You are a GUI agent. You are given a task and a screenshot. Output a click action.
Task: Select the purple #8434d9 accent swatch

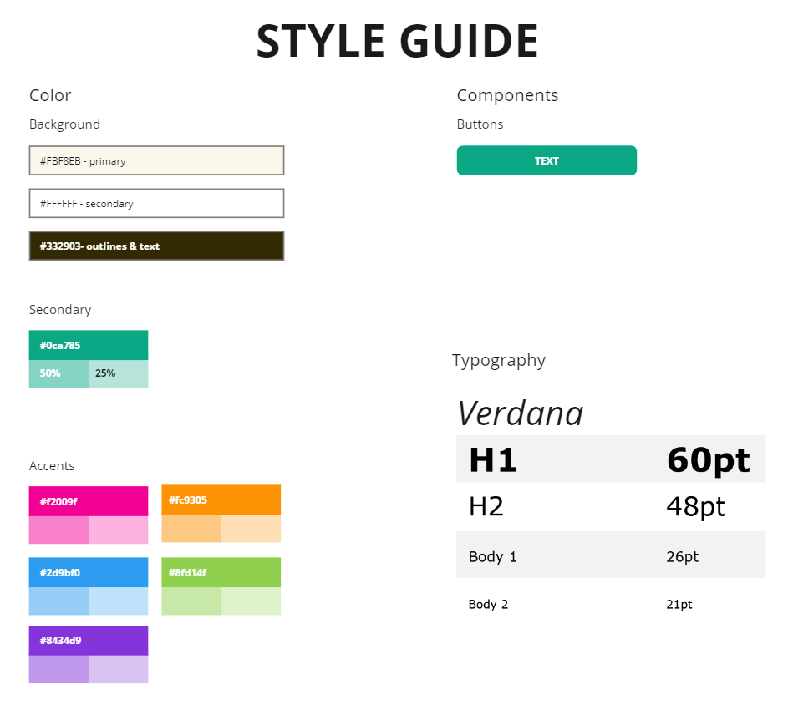(89, 640)
